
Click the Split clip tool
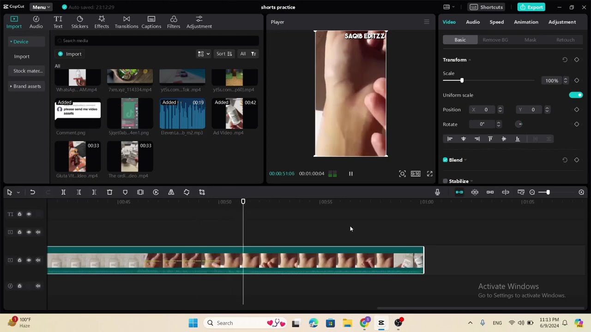click(63, 192)
